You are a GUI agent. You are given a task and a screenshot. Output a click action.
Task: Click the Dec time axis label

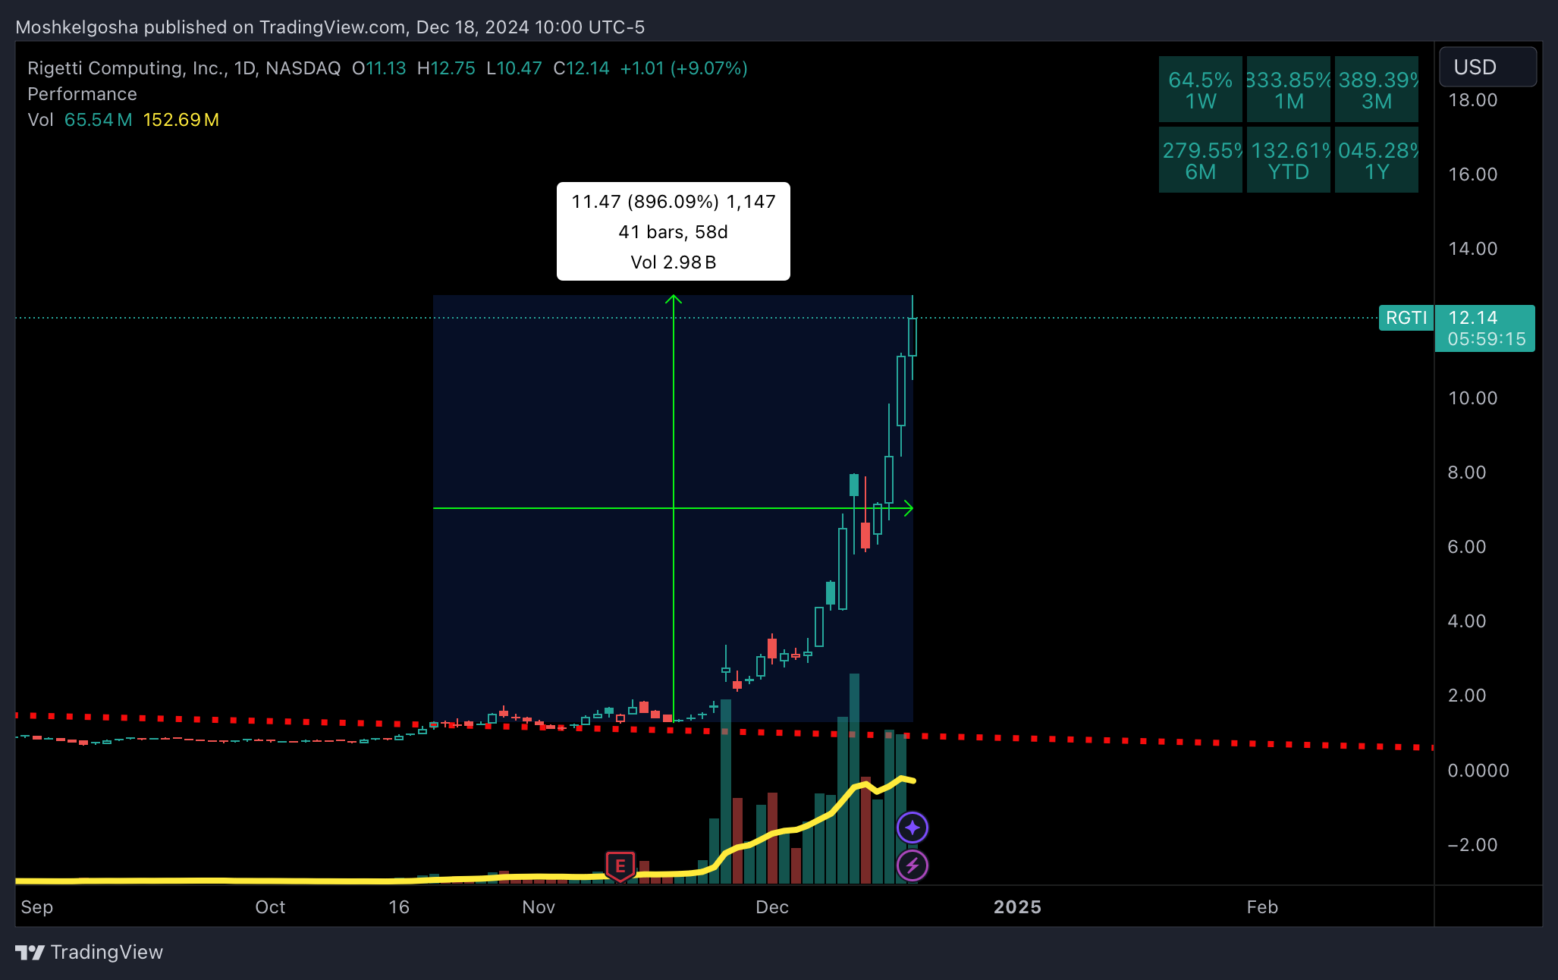click(772, 907)
